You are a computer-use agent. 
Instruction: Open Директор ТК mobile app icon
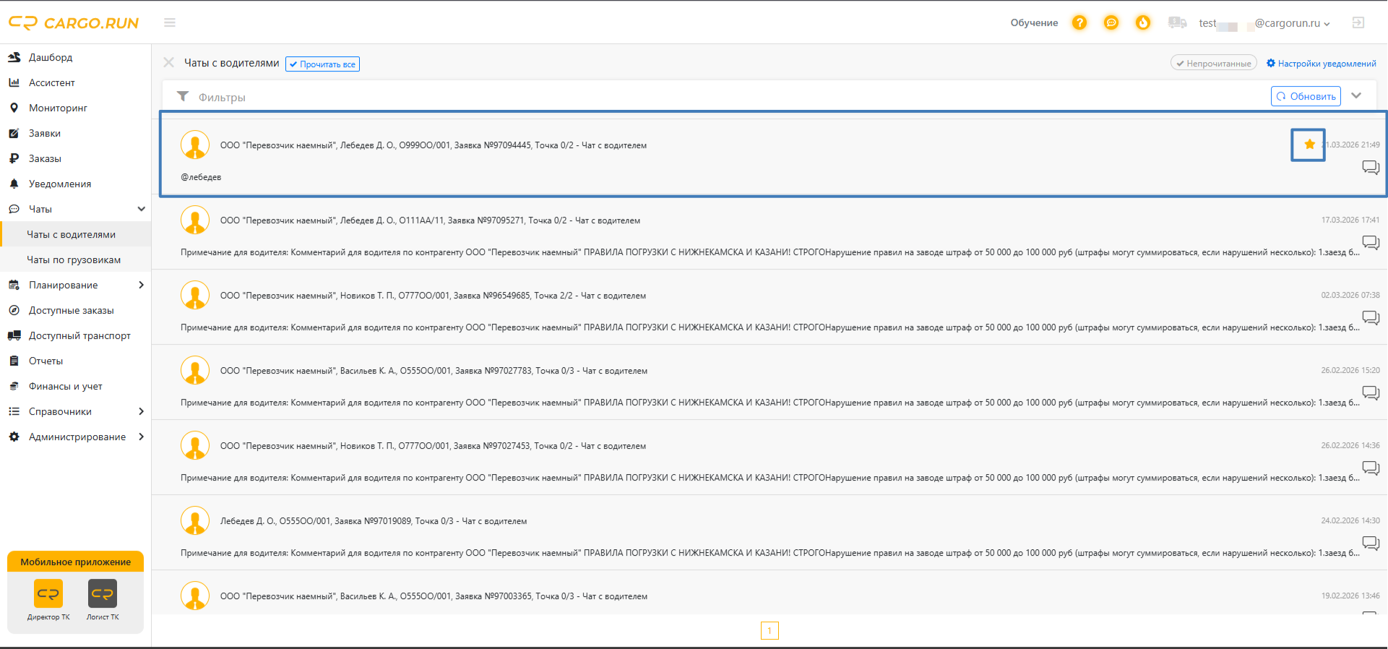(48, 594)
